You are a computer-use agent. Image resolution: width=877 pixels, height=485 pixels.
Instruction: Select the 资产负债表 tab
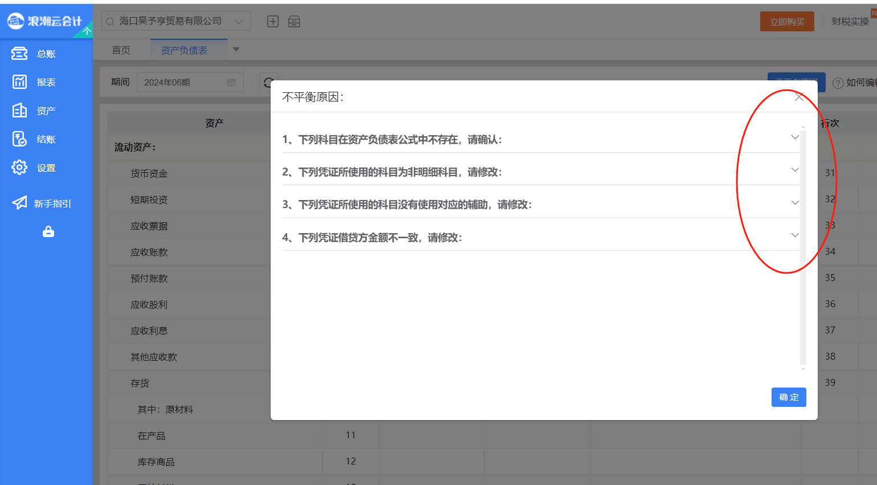tap(184, 50)
